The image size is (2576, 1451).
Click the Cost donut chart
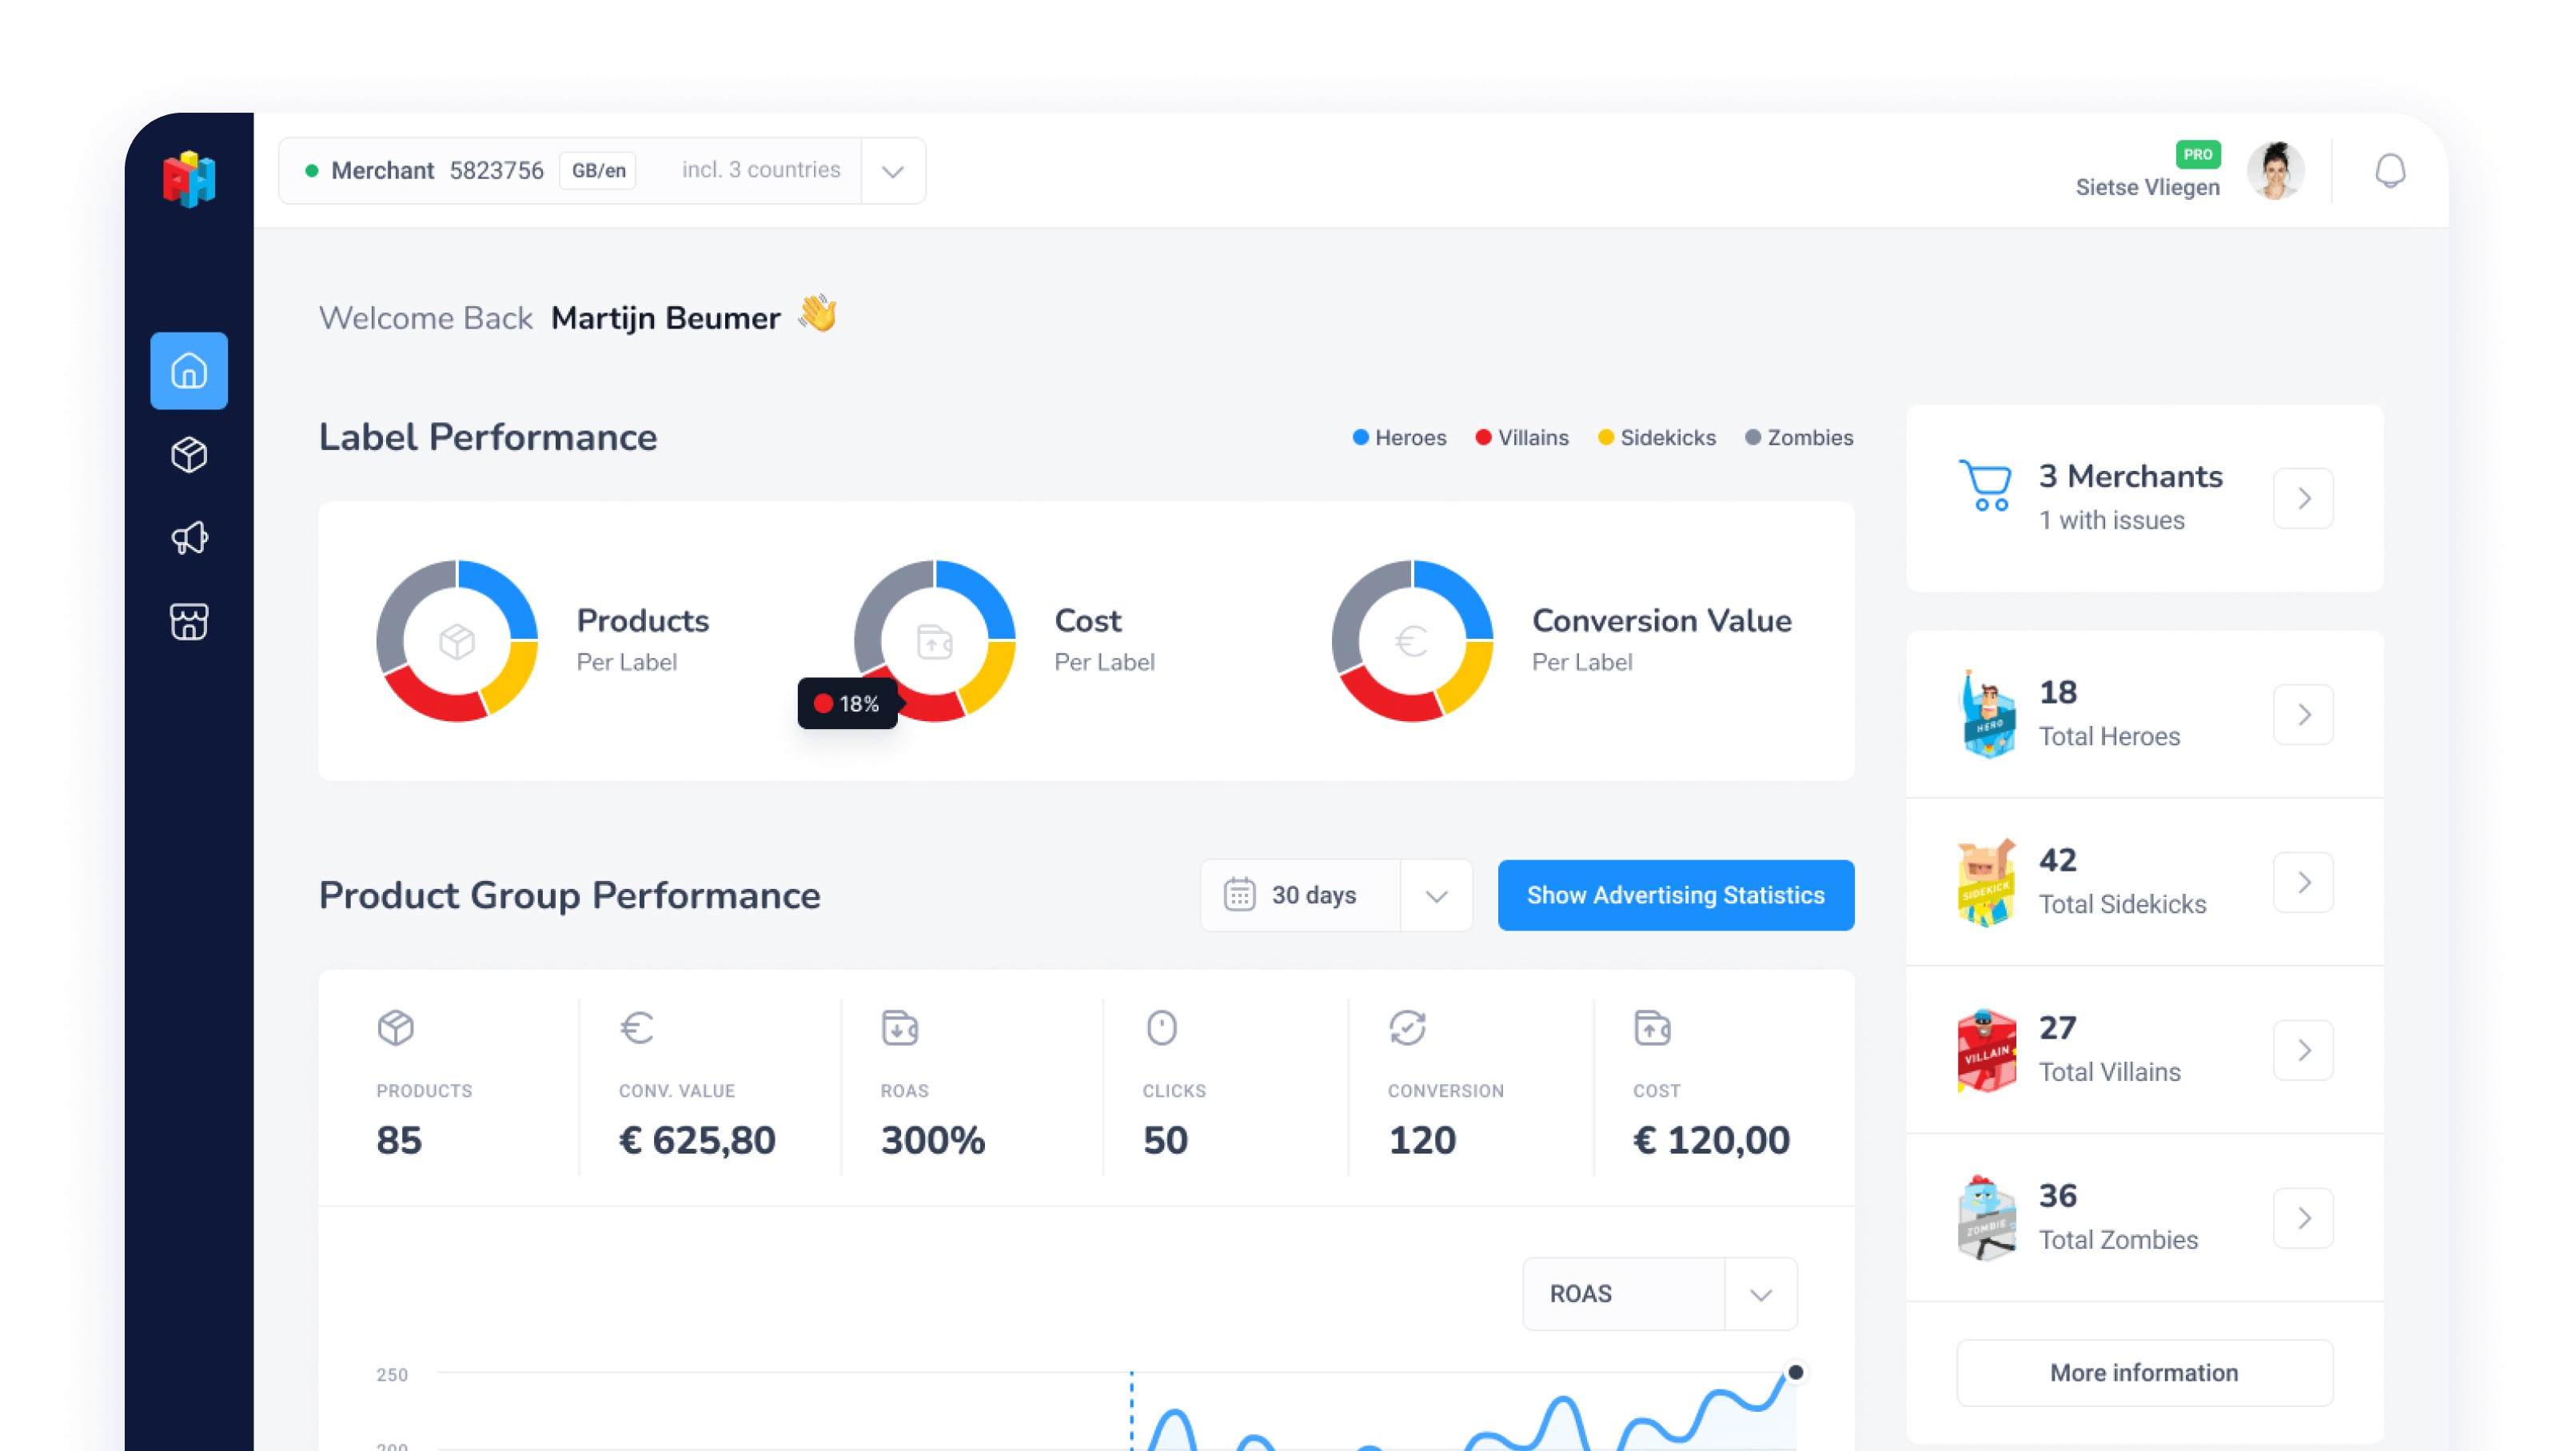935,641
